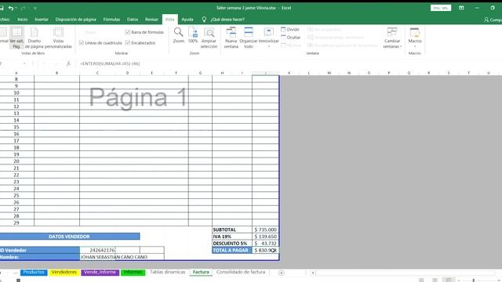Select page layout view in status bar
Image resolution: width=502 pixels, height=282 pixels.
tap(435, 280)
